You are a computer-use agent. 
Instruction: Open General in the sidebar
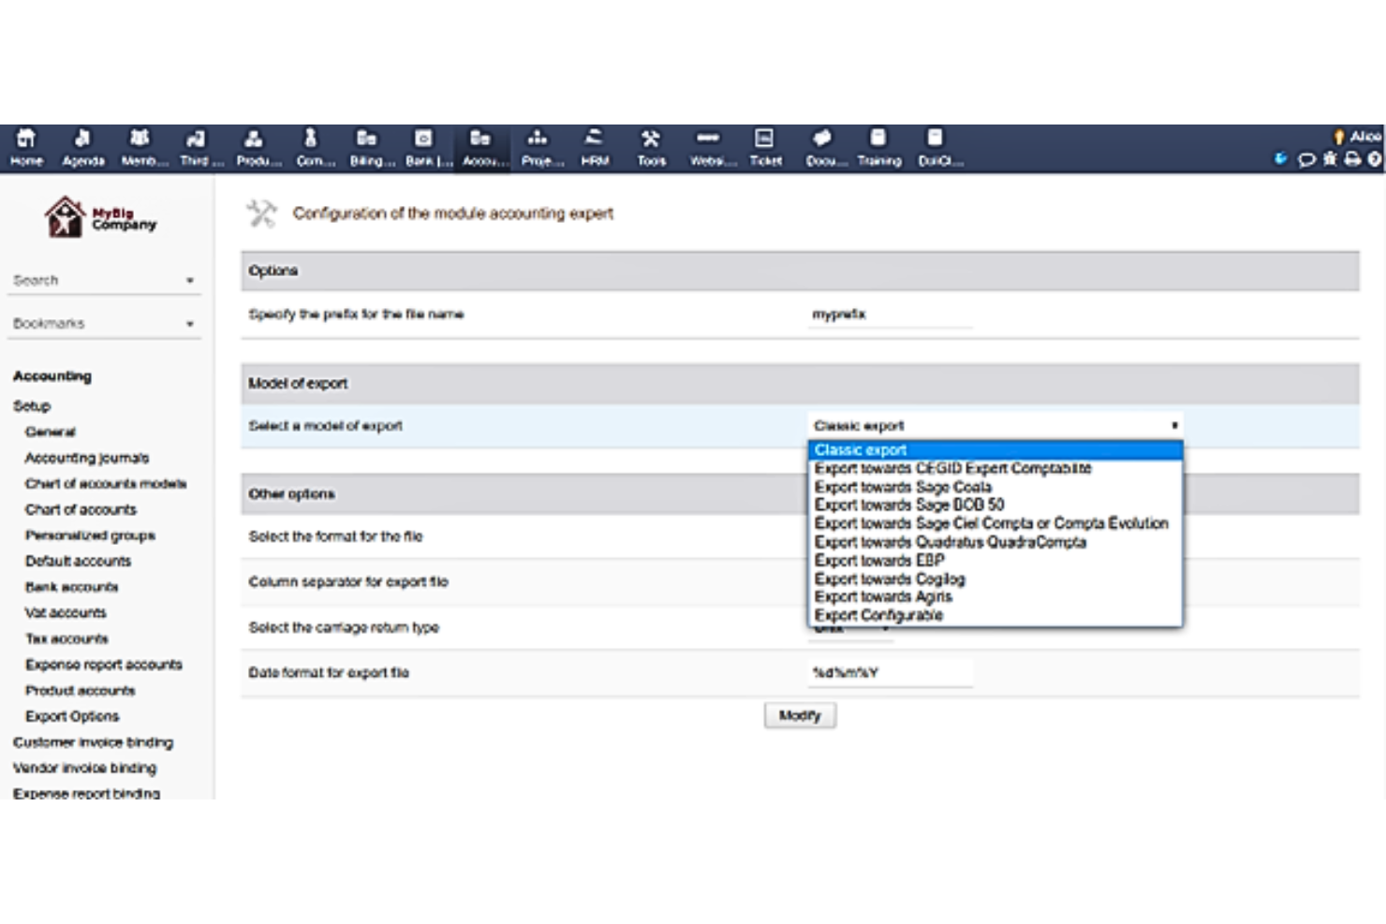click(51, 432)
